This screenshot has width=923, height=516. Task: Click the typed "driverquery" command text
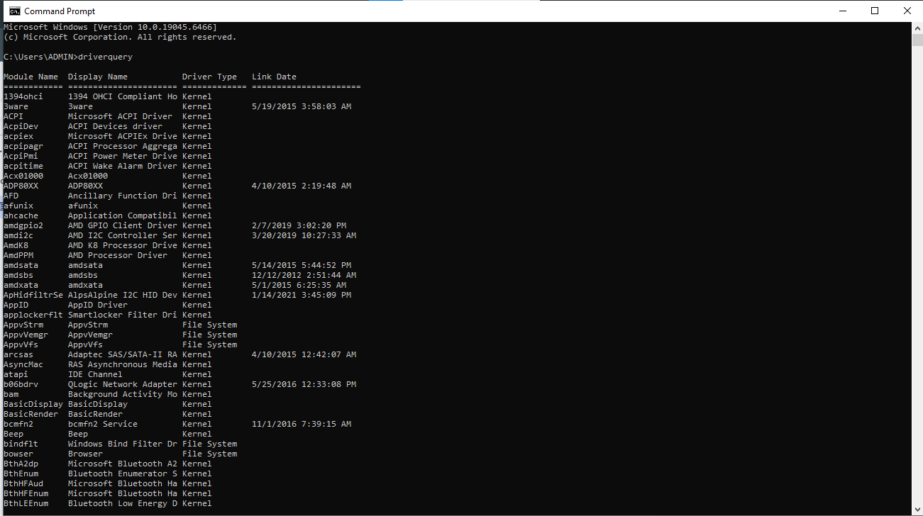point(105,57)
